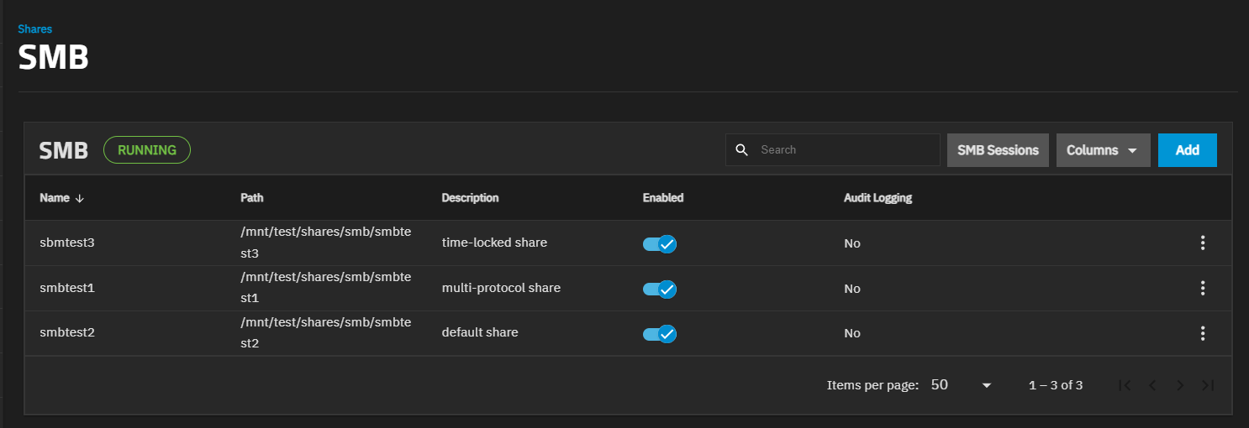The width and height of the screenshot is (1249, 428).
Task: Go to the next page
Action: coord(1180,385)
